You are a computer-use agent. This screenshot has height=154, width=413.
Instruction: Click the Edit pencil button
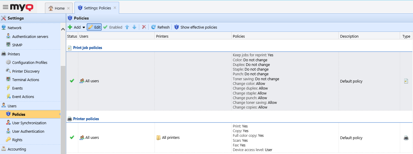(94, 27)
